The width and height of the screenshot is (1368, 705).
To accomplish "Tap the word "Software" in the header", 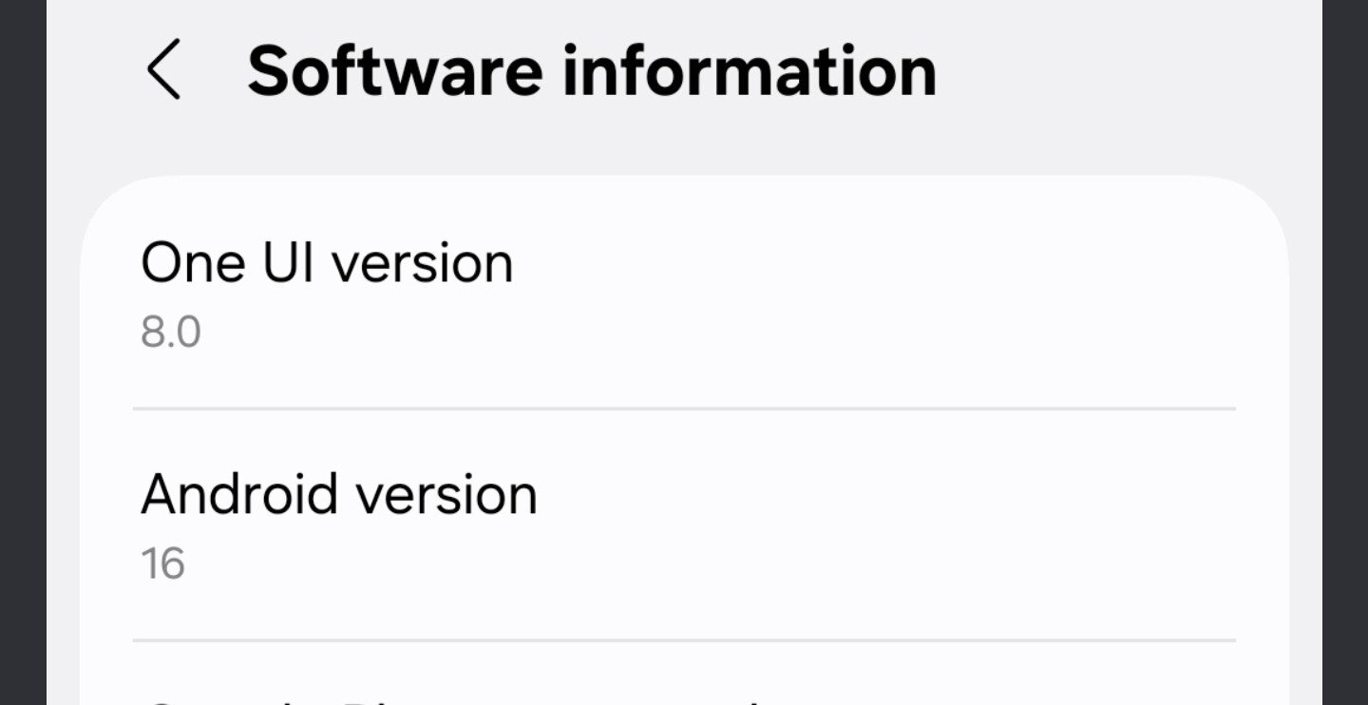I will pos(396,71).
